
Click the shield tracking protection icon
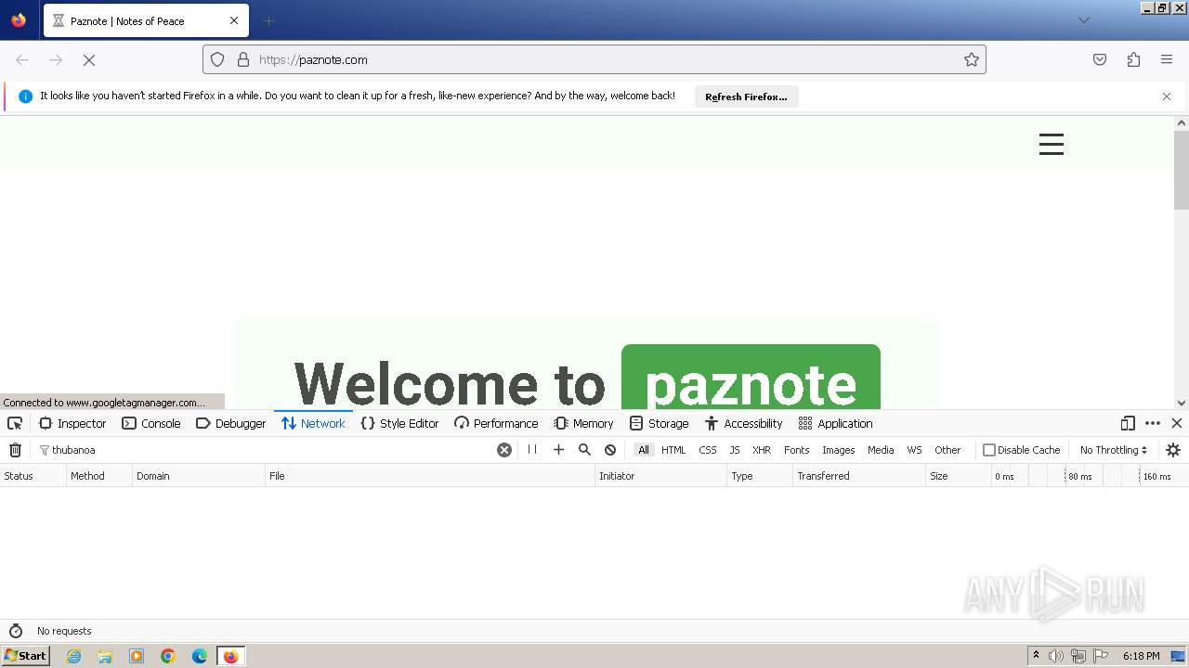click(217, 59)
